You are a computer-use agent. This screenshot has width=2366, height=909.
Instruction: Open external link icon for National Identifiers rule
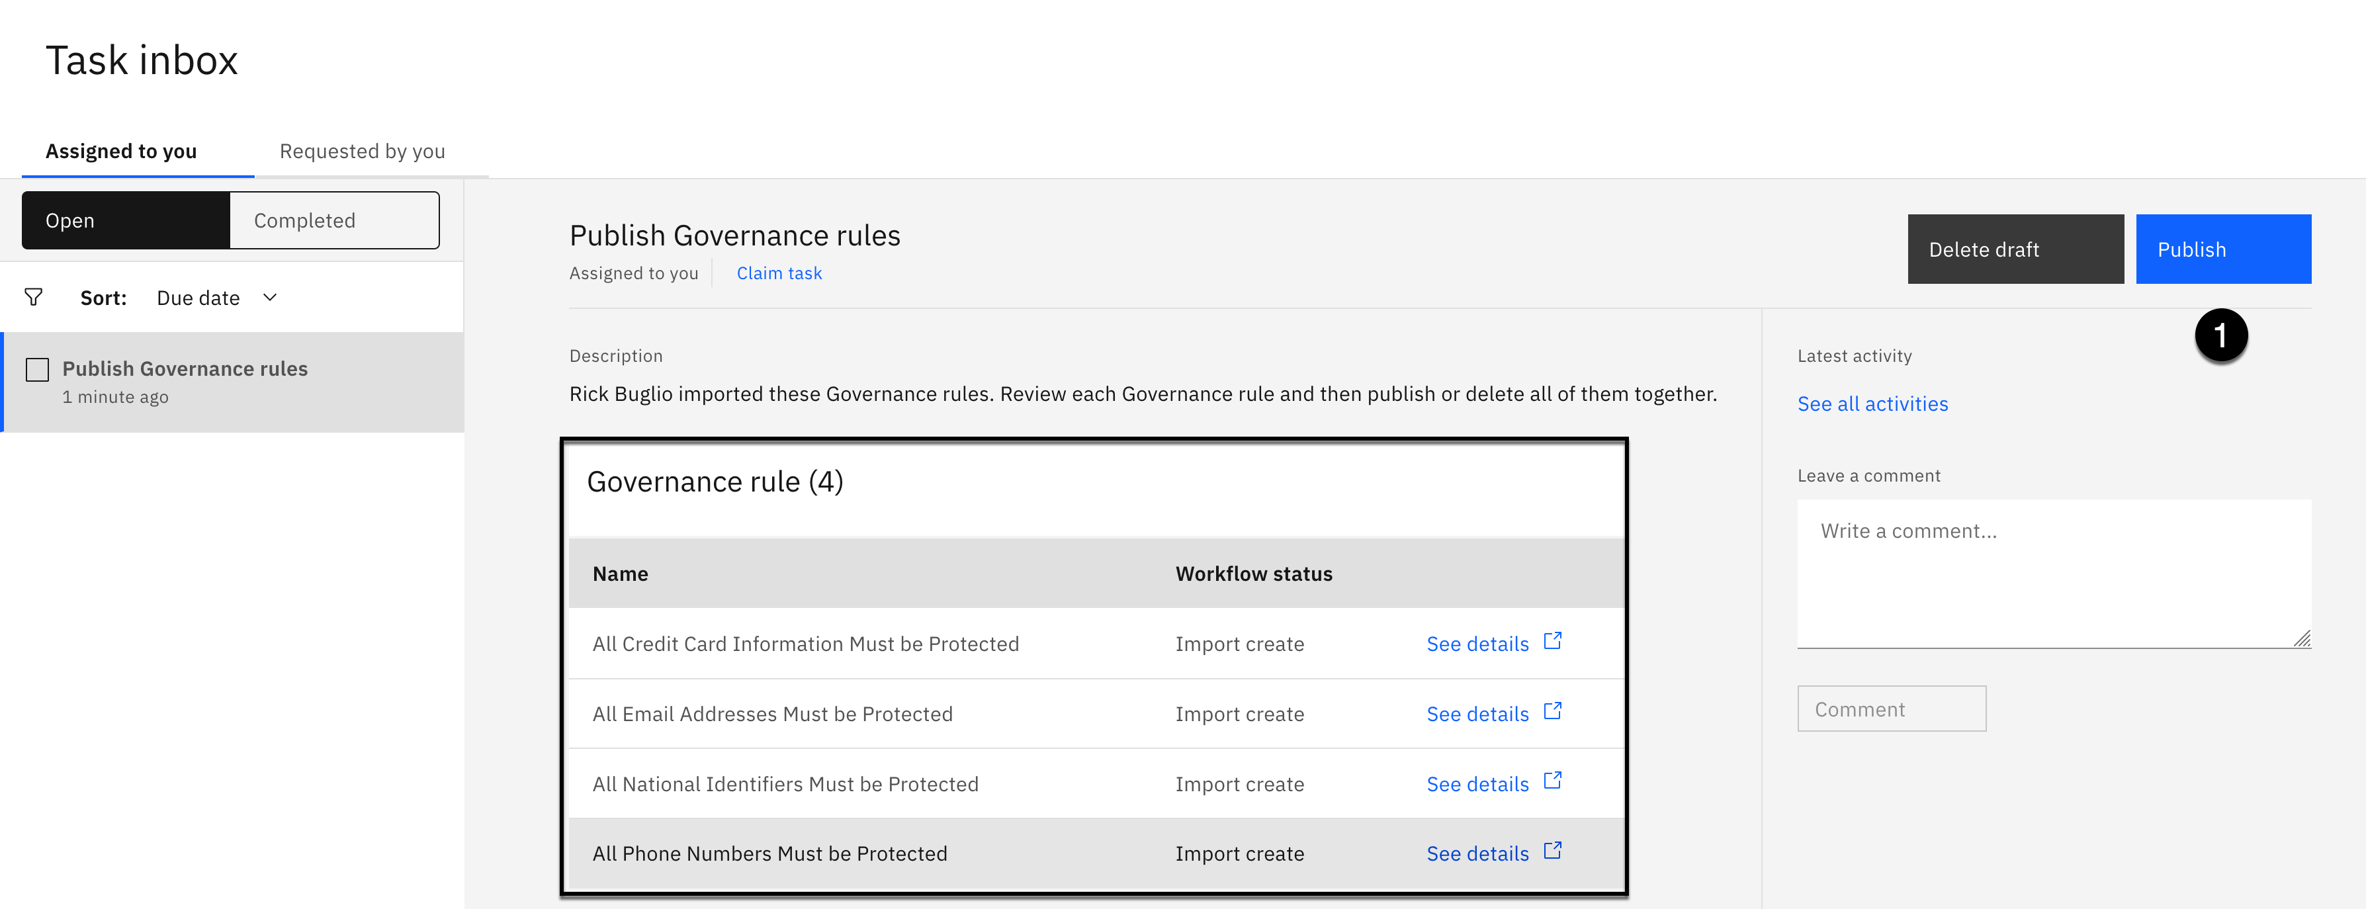coord(1552,781)
